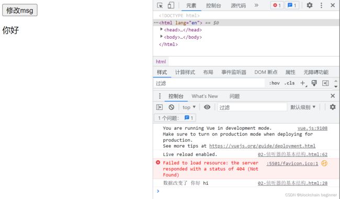The image size is (340, 199).
Task: Select the closing </html> tag row
Action: click(x=168, y=45)
